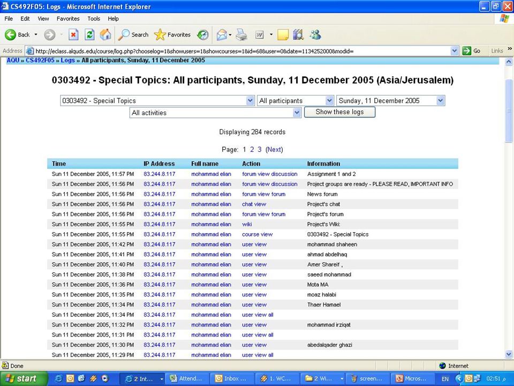Click the 'Show these logs' button
This screenshot has height=386, width=514.
339,112
